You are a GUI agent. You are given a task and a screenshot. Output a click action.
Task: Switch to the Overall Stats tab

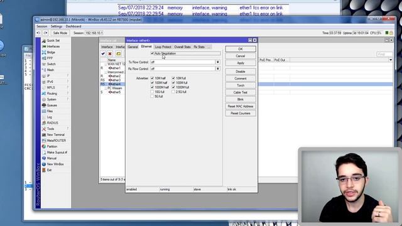click(182, 47)
